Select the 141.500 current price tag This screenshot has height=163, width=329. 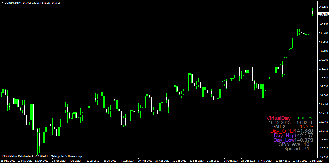pos(323,14)
